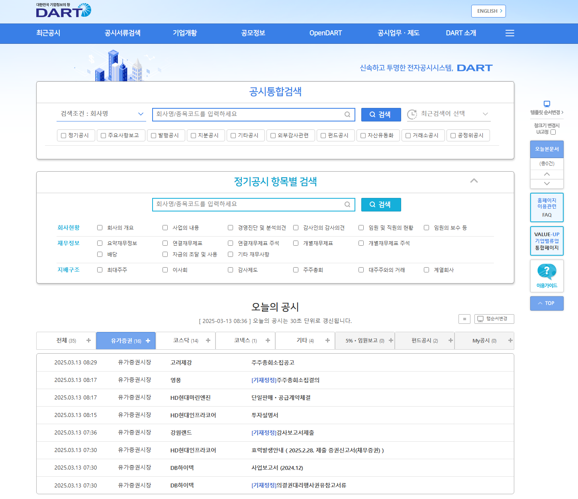
Task: Switch to 전체 tab
Action: pos(66,340)
